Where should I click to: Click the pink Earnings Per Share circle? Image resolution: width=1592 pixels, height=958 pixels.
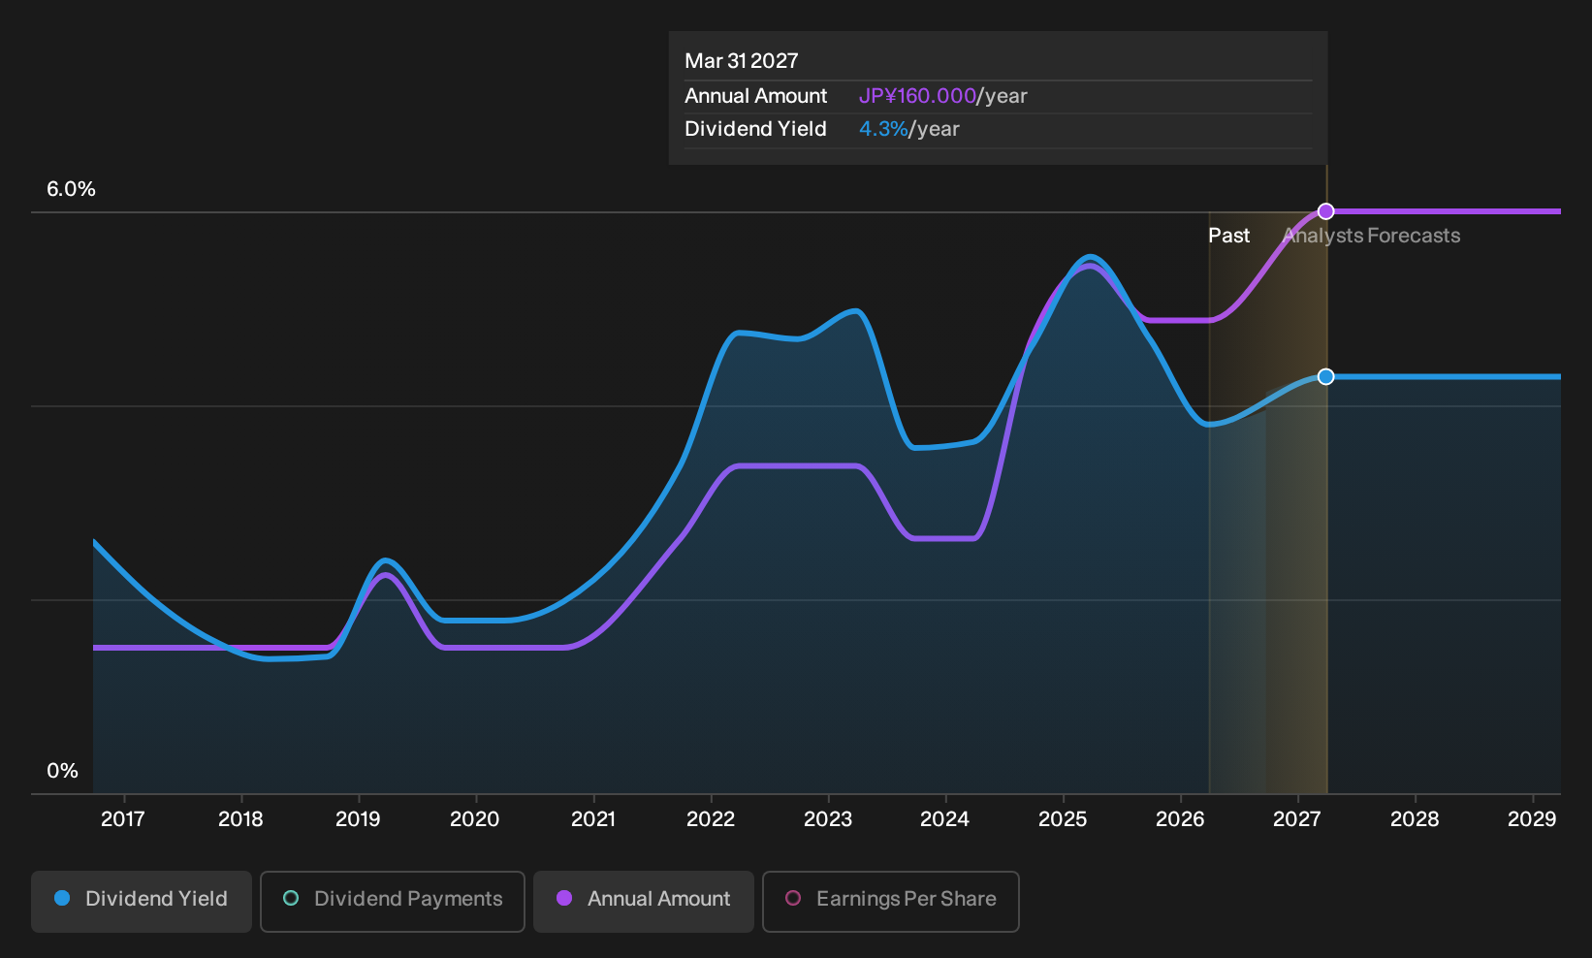[x=793, y=898]
